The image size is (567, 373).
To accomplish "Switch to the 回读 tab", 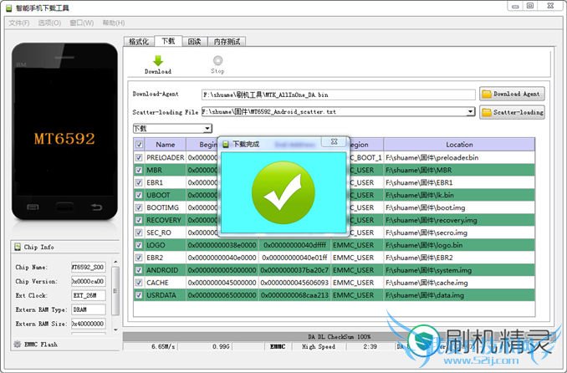I will 195,42.
